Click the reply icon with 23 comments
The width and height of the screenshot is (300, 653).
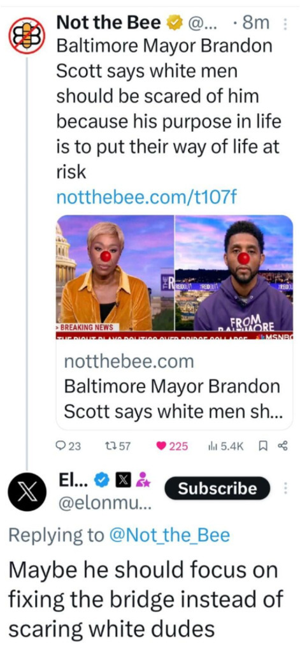69,446
